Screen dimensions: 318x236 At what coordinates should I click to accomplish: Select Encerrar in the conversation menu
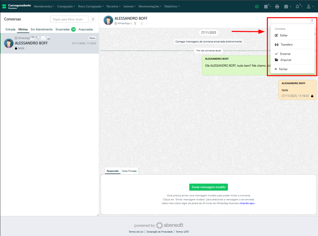click(285, 54)
